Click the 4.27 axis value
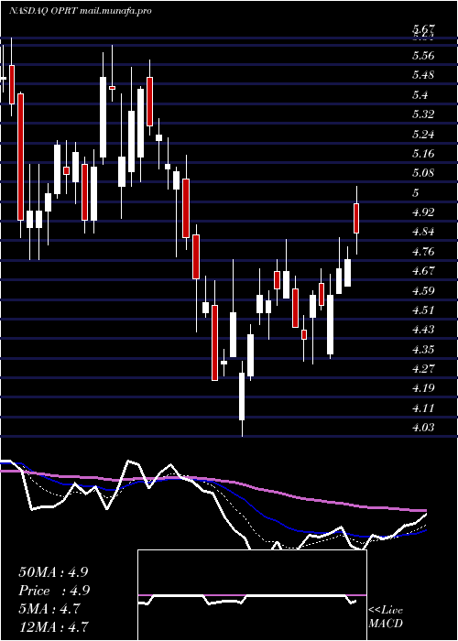The height and width of the screenshot is (641, 458). point(423,370)
